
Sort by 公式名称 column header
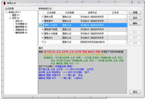pyautogui.click(x=53, y=13)
